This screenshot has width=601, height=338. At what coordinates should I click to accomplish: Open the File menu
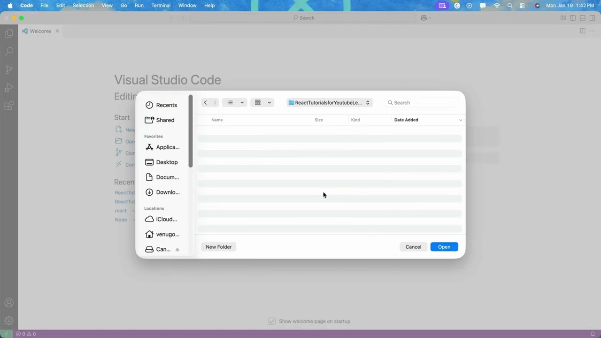pos(44,5)
